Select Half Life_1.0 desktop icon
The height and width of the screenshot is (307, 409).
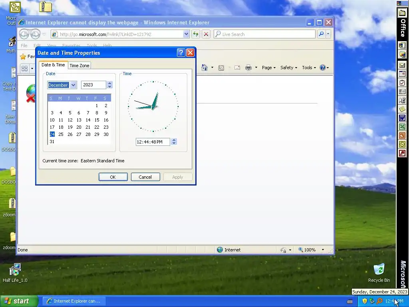click(15, 273)
